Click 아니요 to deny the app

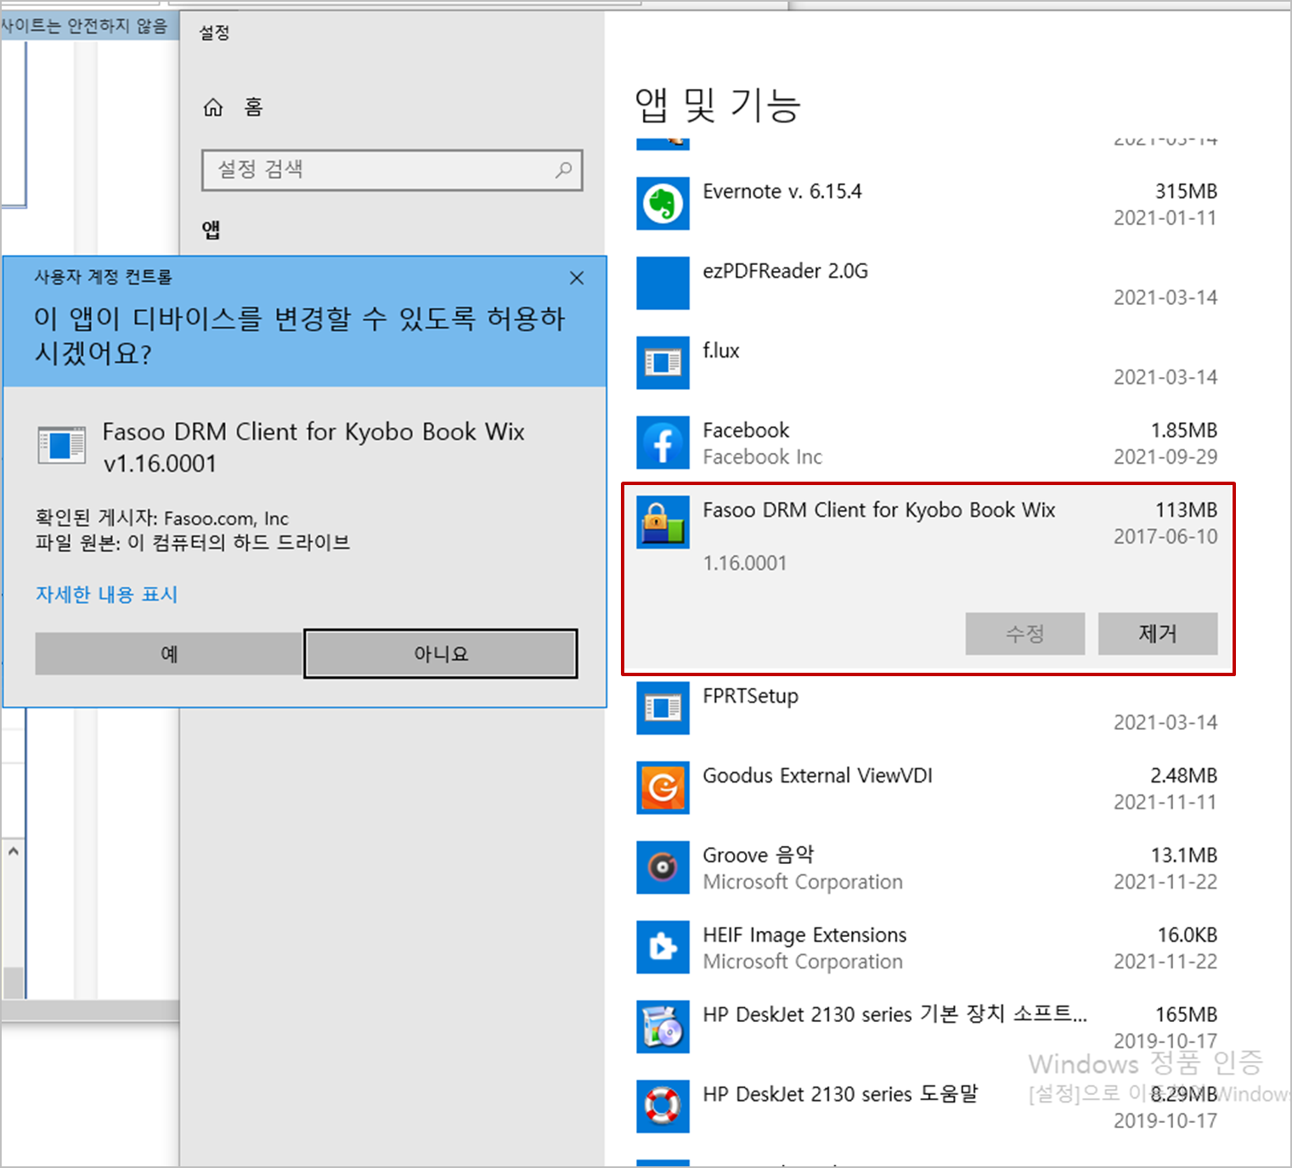point(441,654)
